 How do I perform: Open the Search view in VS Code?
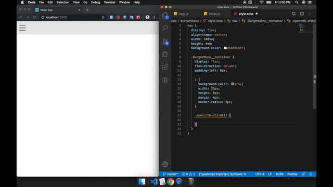165,28
